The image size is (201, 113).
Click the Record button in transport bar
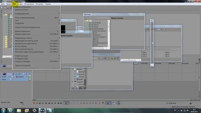(x=34, y=103)
